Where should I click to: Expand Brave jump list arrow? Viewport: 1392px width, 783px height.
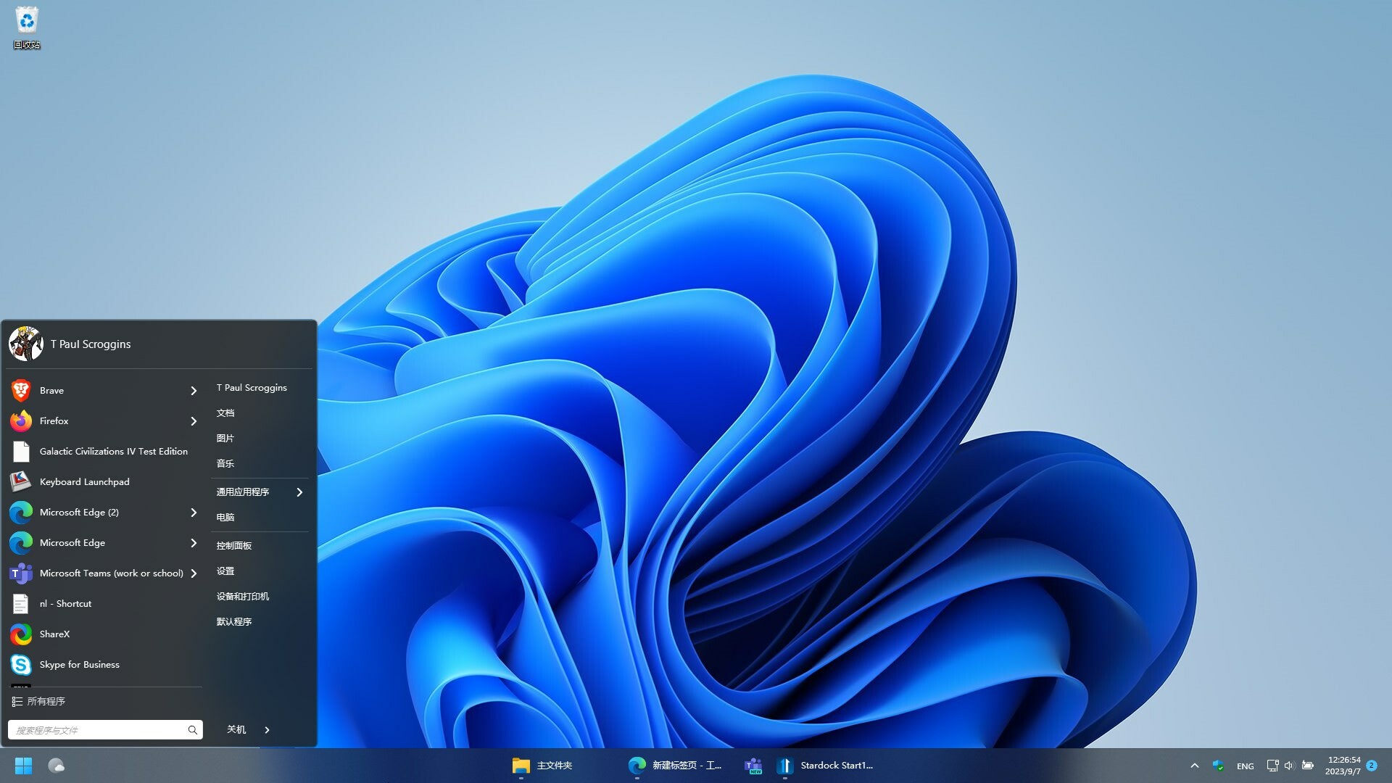(x=194, y=391)
